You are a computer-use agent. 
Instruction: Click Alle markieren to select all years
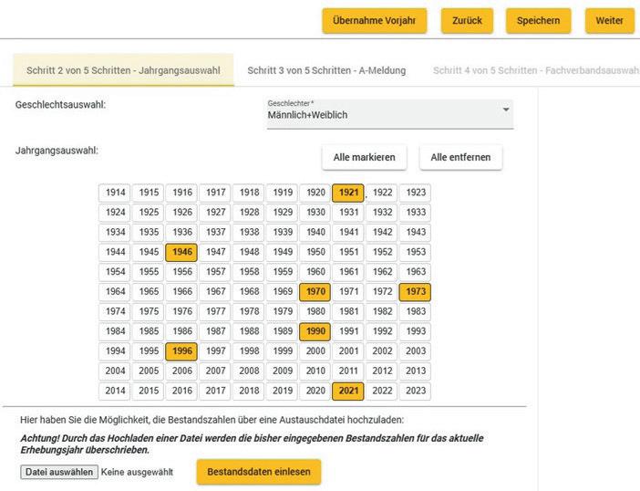[x=364, y=157]
